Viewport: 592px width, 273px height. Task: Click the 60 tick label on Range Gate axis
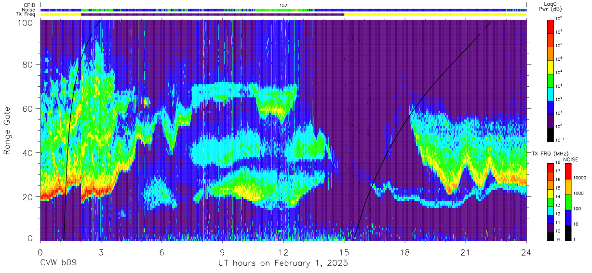point(27,108)
